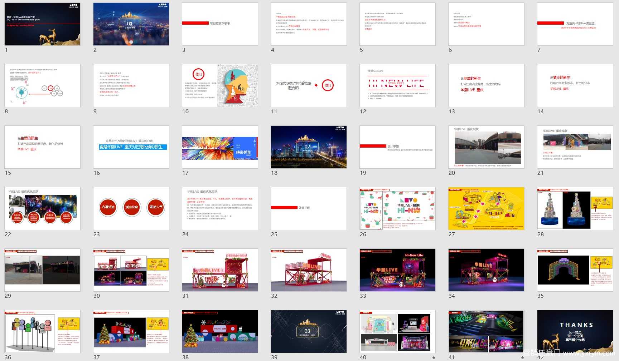Select slide 19 with red bar heading
Viewport: 619px width, 361px height.
click(x=397, y=147)
